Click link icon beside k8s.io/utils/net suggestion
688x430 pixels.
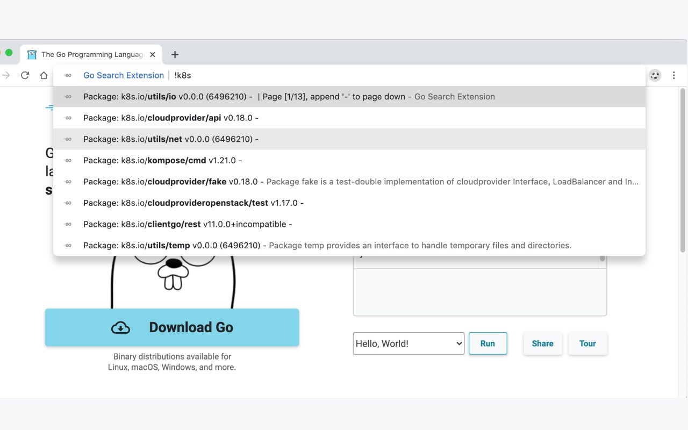(68, 139)
